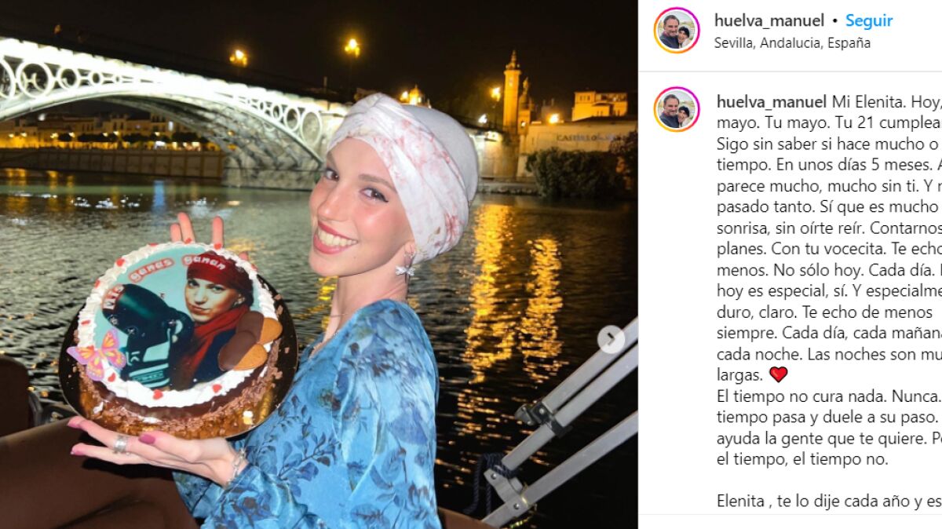Image resolution: width=942 pixels, height=529 pixels.
Task: Click the butterfly decoration on the cake
Action: click(x=99, y=354)
